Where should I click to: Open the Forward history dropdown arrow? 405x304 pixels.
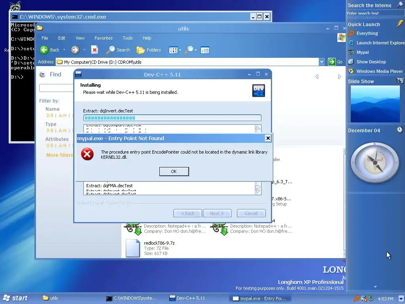point(84,50)
